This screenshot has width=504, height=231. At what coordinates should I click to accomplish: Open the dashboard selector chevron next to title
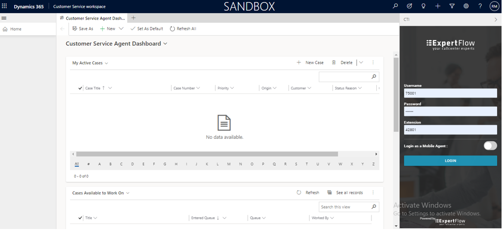(165, 44)
